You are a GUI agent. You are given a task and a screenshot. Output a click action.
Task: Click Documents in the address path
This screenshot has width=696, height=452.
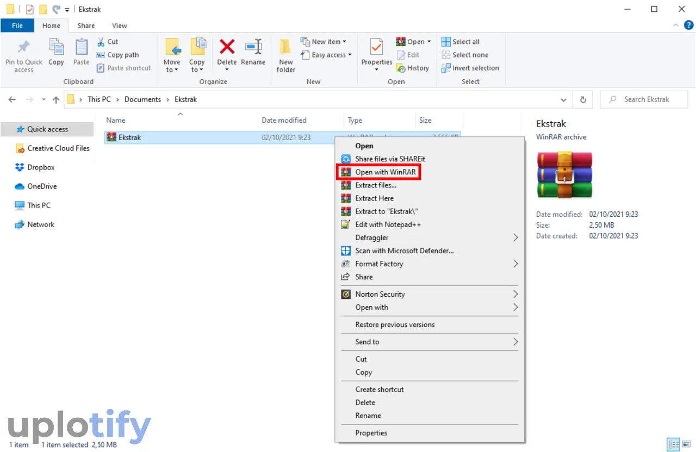[142, 99]
